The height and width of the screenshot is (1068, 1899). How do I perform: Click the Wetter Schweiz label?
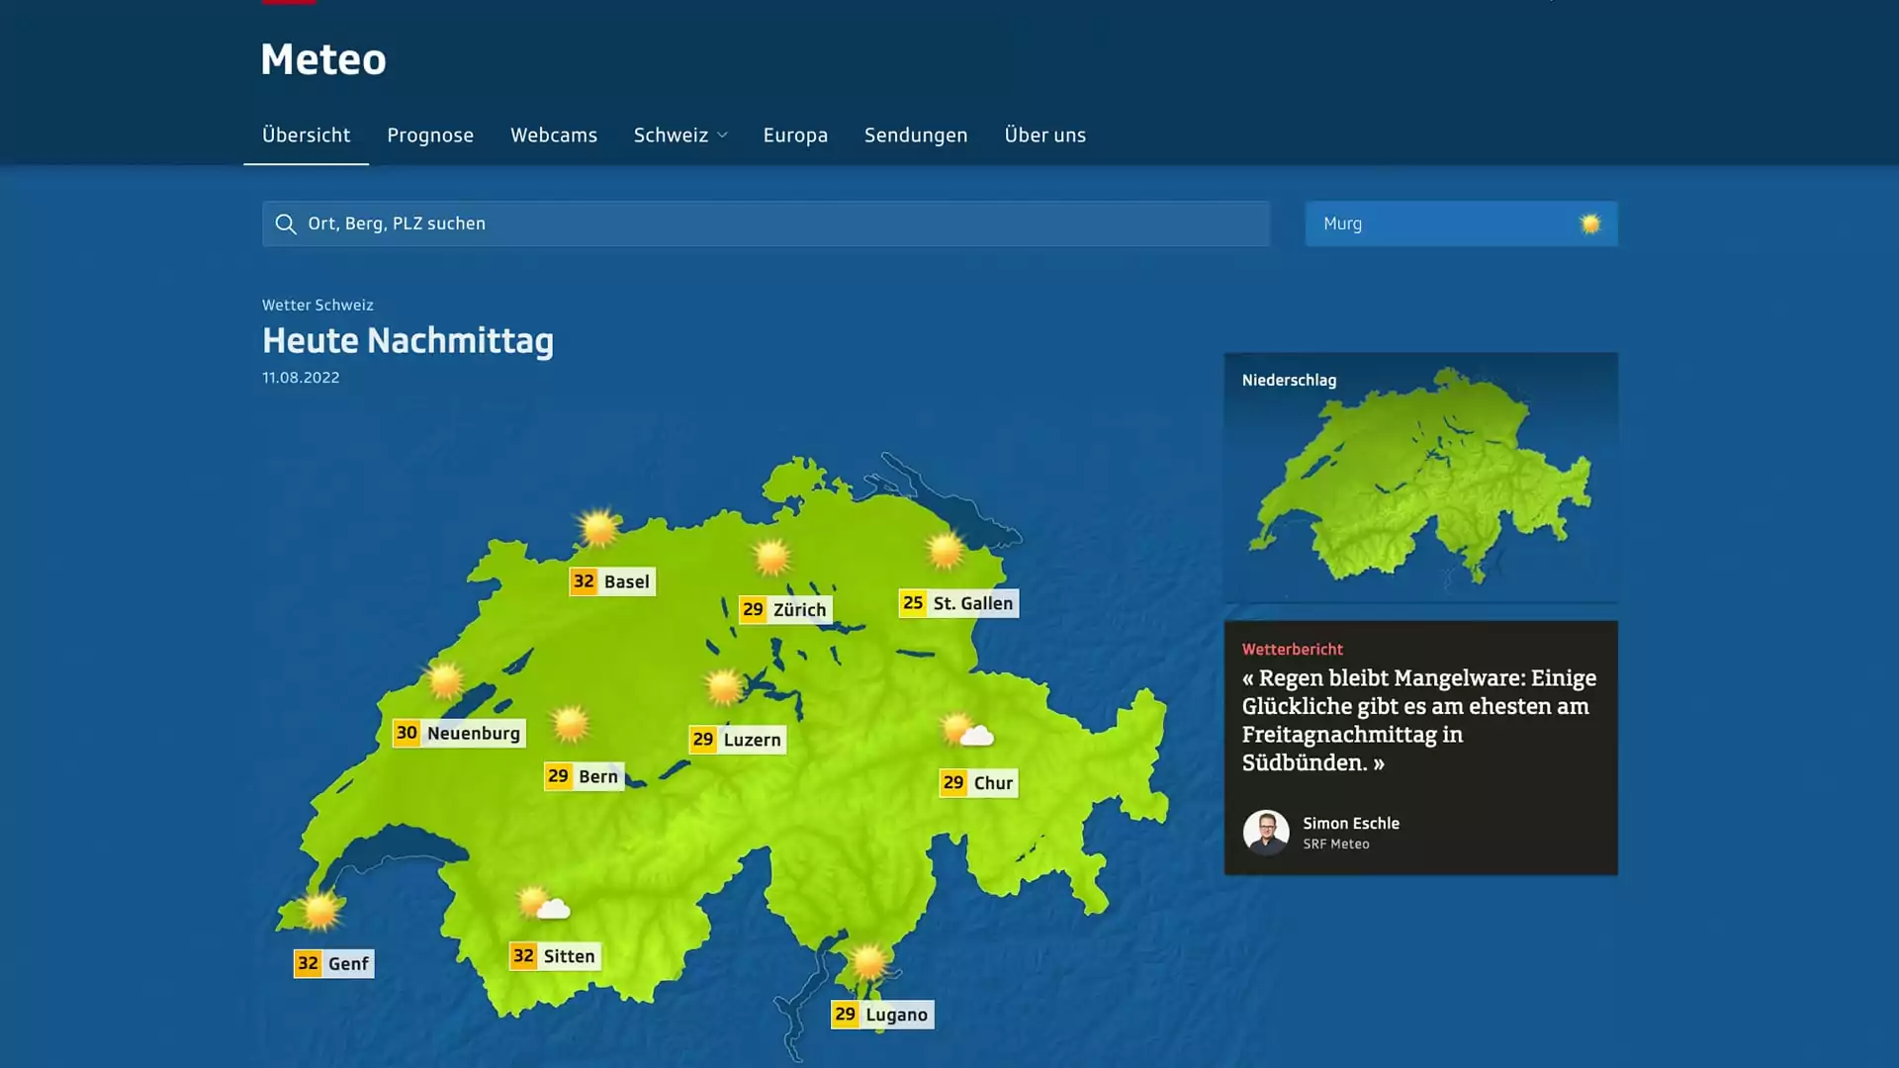[317, 306]
